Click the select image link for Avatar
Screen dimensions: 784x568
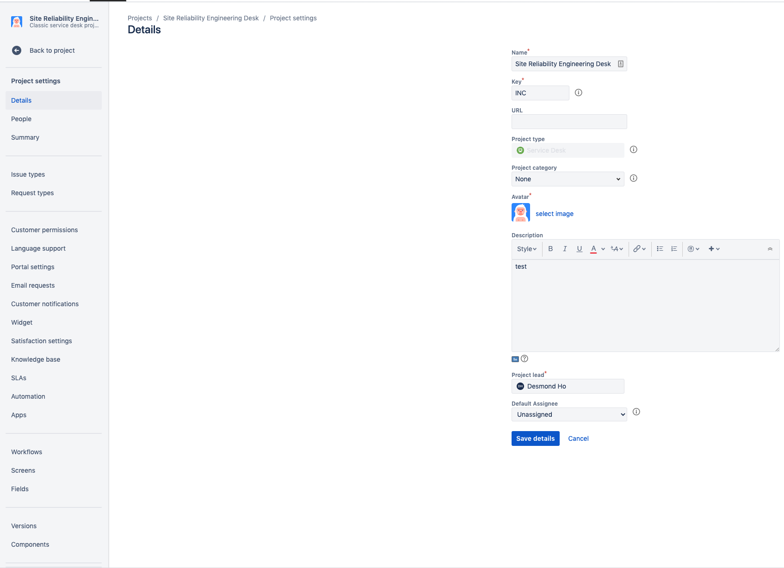click(555, 213)
